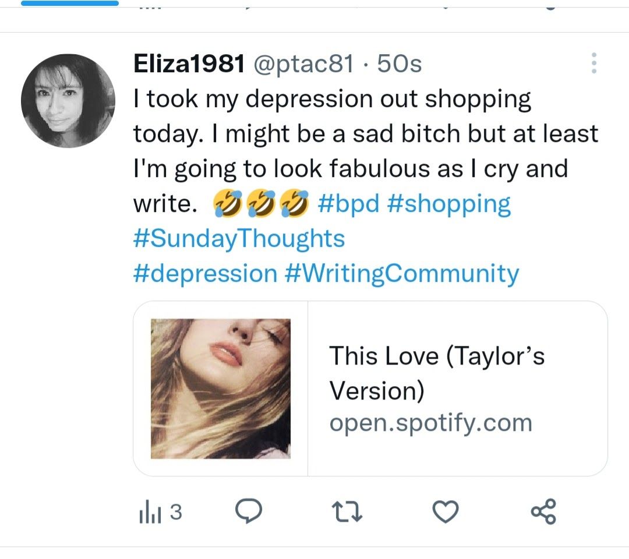The width and height of the screenshot is (629, 559).
Task: Open the #bpd hashtag
Action: pos(348,204)
